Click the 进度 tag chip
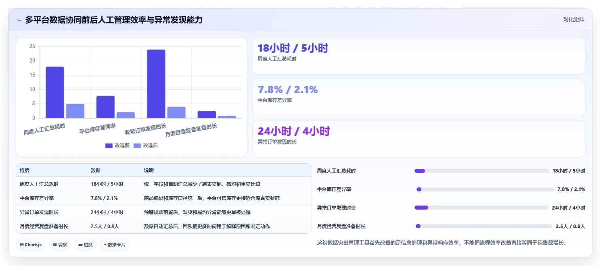This screenshot has height=266, width=601. (85, 245)
